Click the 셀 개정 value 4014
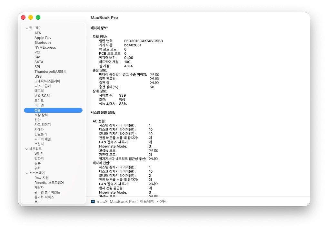The height and width of the screenshot is (230, 328). pos(128,66)
